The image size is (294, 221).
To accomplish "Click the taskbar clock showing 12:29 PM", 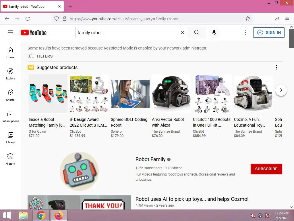I will (x=281, y=216).
